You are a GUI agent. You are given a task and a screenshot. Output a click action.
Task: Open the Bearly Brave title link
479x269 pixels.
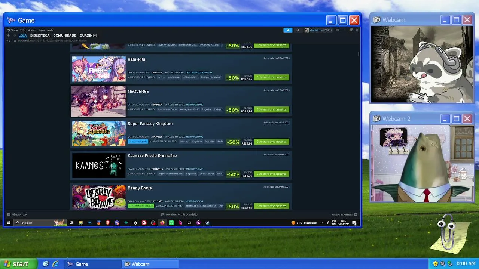[x=140, y=188]
